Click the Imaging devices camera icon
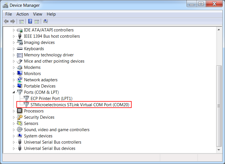The image size is (225, 164). (20, 42)
